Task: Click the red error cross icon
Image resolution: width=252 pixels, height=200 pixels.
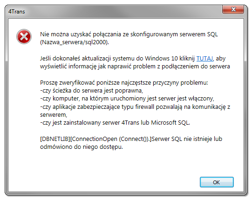Action: pos(24,37)
